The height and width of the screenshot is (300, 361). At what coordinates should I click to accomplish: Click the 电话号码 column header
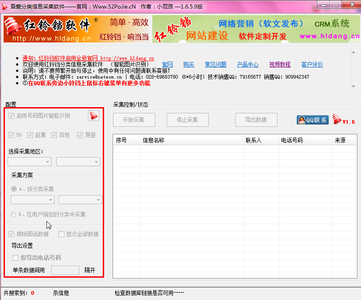(x=306, y=140)
